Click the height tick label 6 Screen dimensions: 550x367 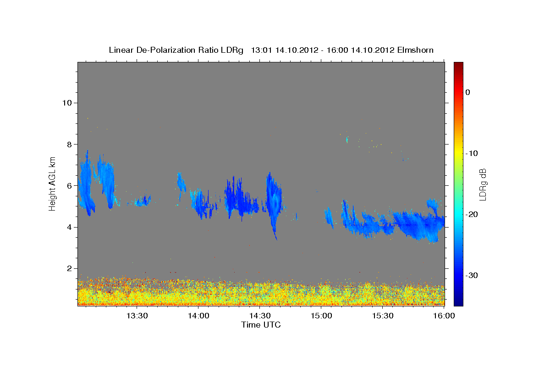[x=68, y=185]
